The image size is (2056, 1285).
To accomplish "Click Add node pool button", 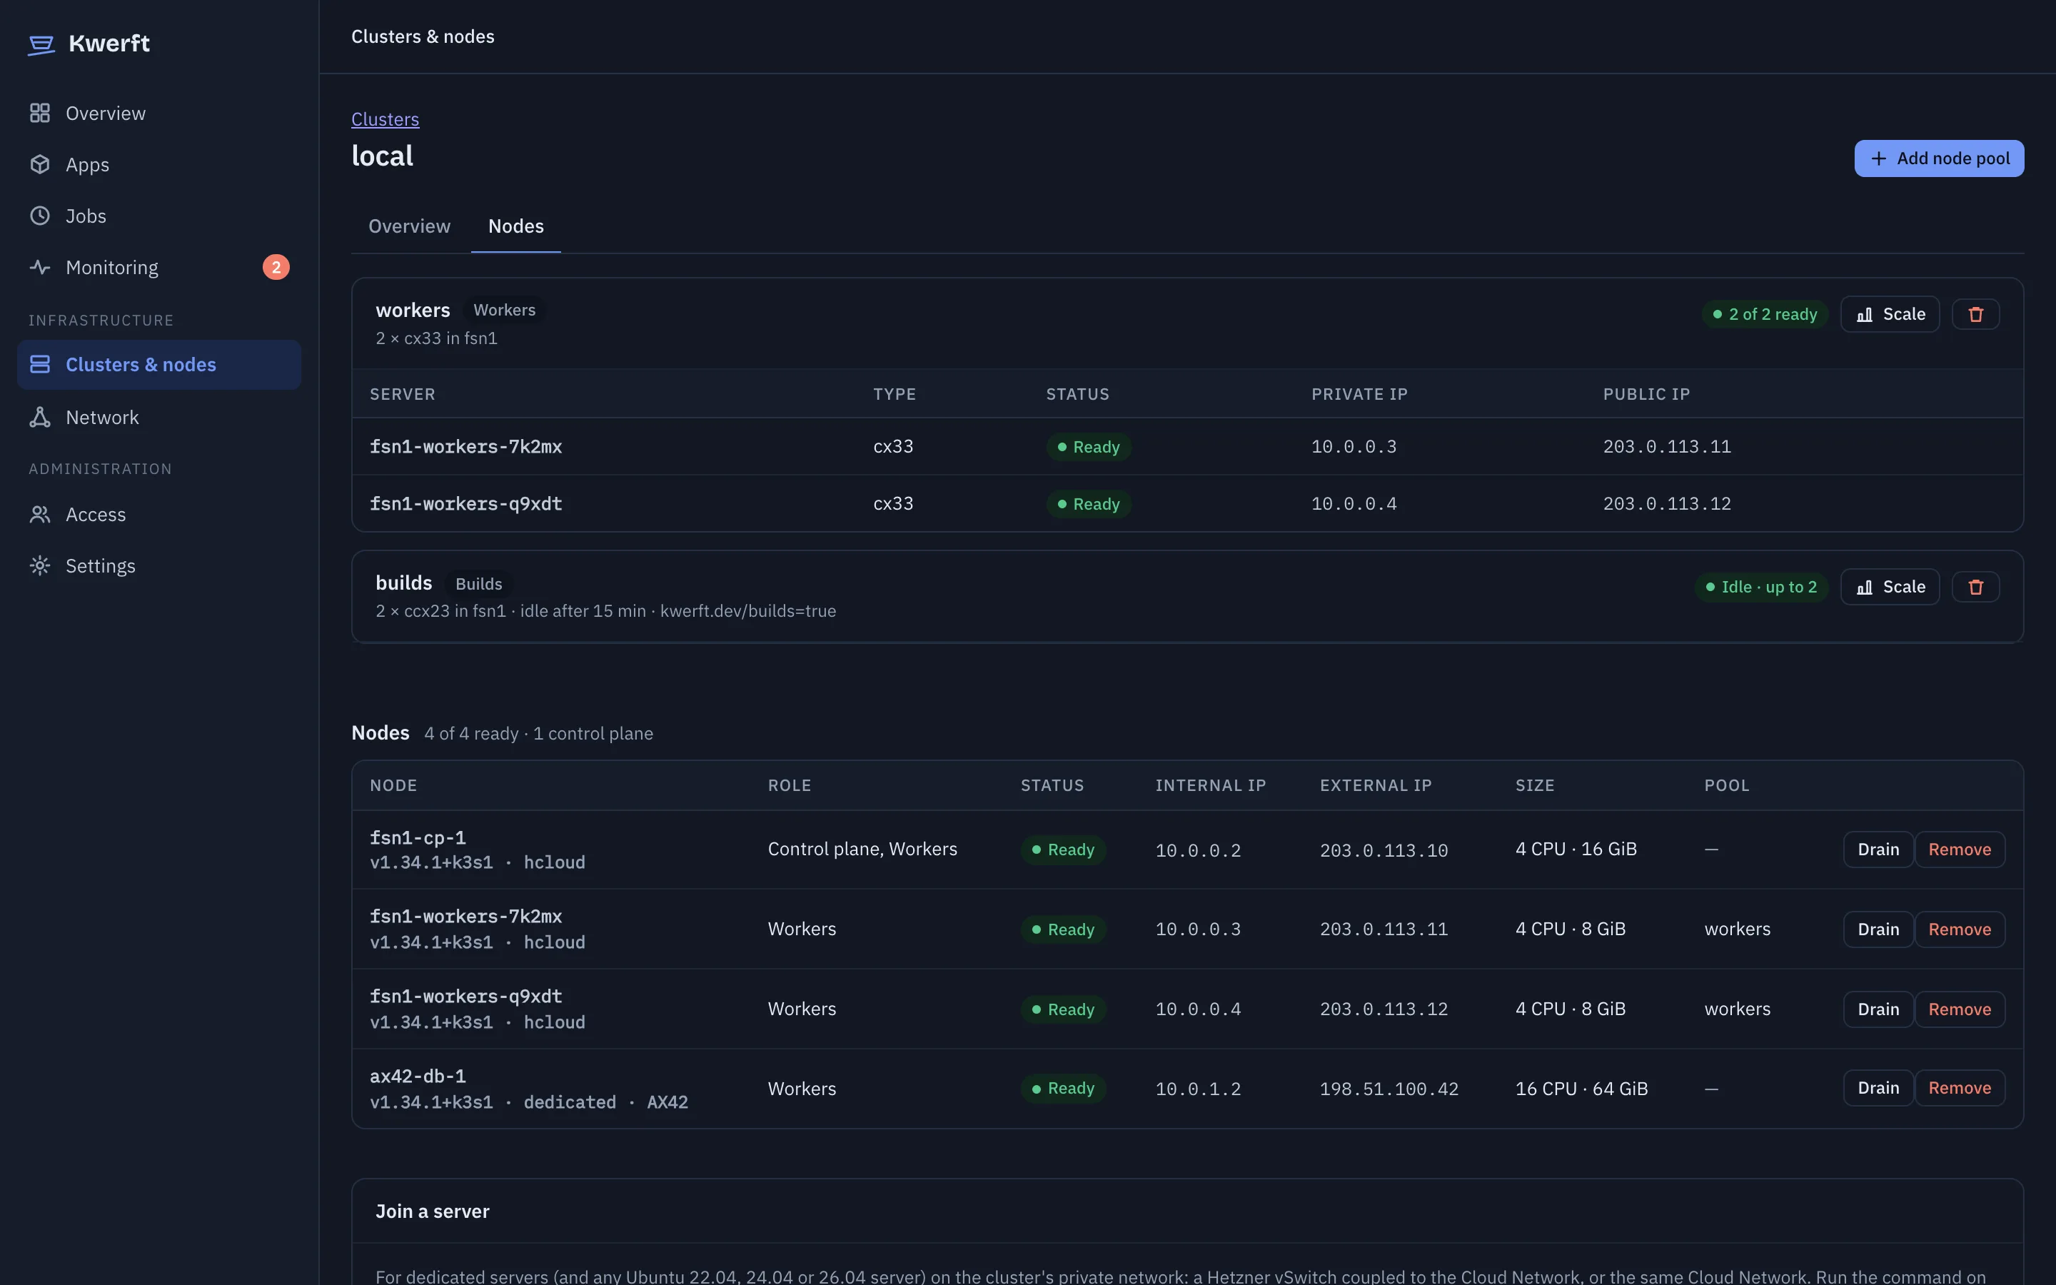I will click(1939, 159).
